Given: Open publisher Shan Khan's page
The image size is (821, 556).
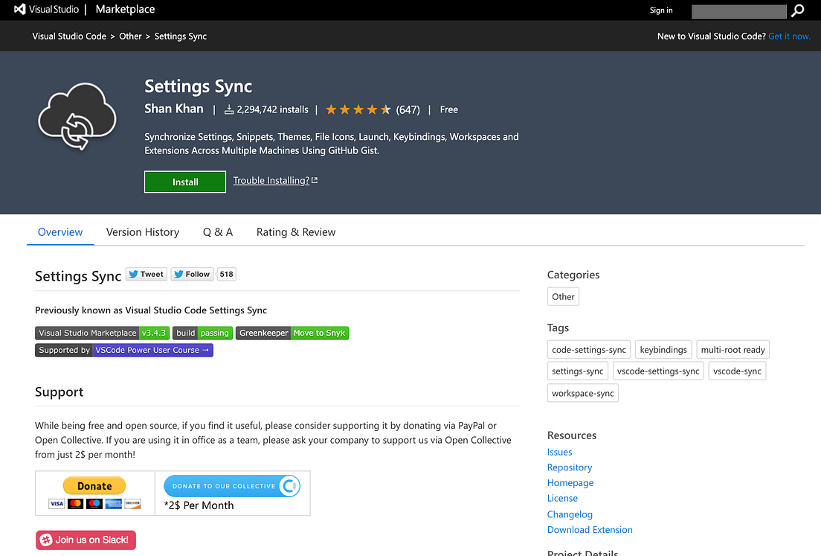Looking at the screenshot, I should click(x=174, y=109).
